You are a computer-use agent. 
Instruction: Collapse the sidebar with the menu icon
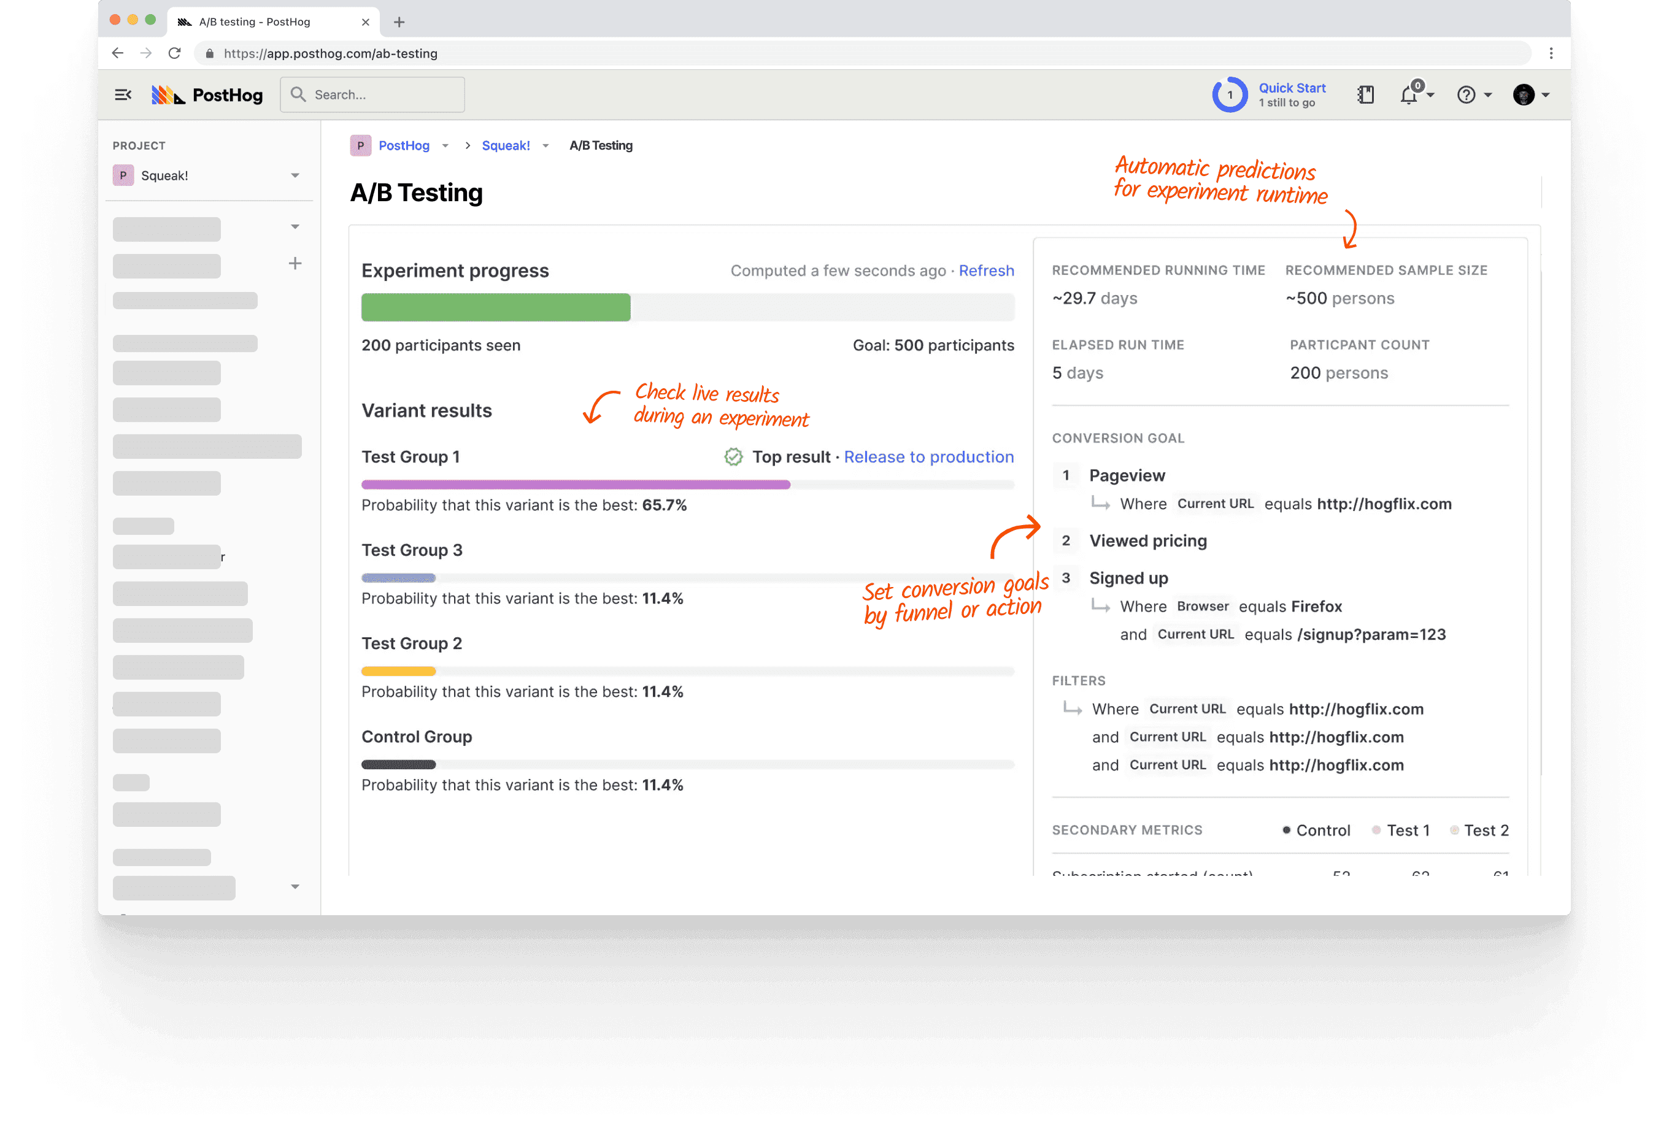click(x=123, y=94)
